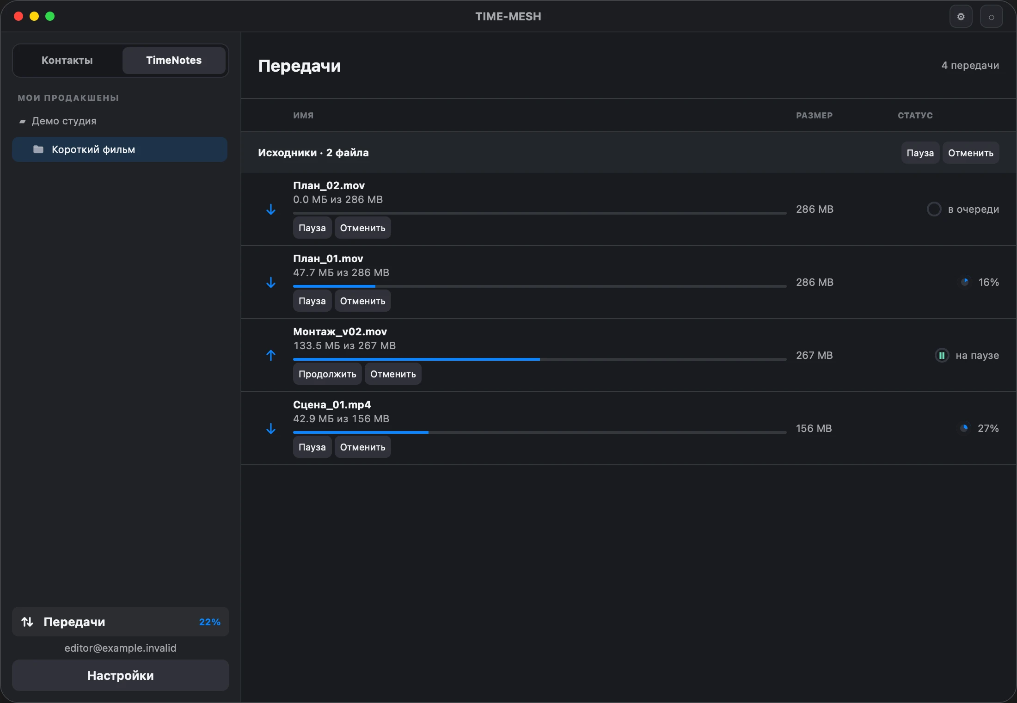This screenshot has height=703, width=1017.
Task: Select the Короткий фильм project
Action: pyautogui.click(x=120, y=149)
